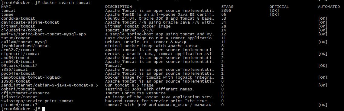The image size is (344, 111).
Task: Select the DESCRIPTION column header
Action: click(x=118, y=7)
